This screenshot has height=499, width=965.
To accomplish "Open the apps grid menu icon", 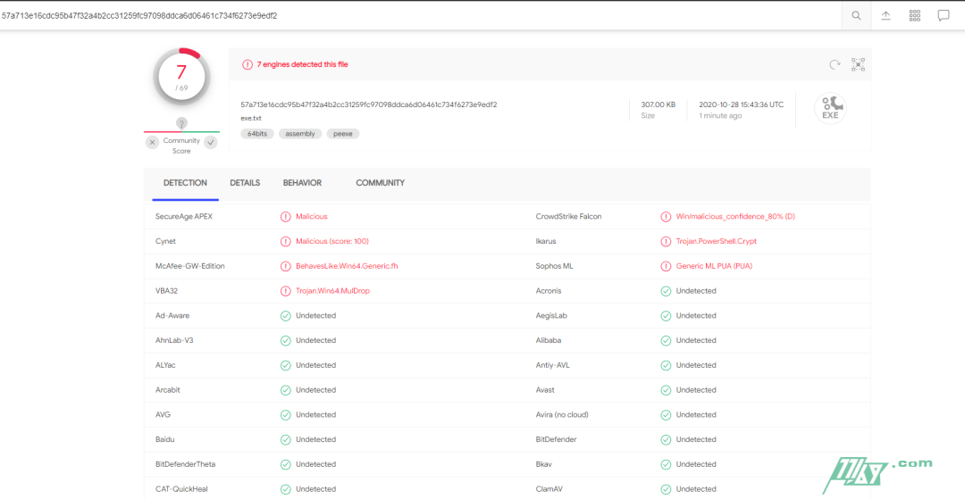I will click(x=914, y=16).
